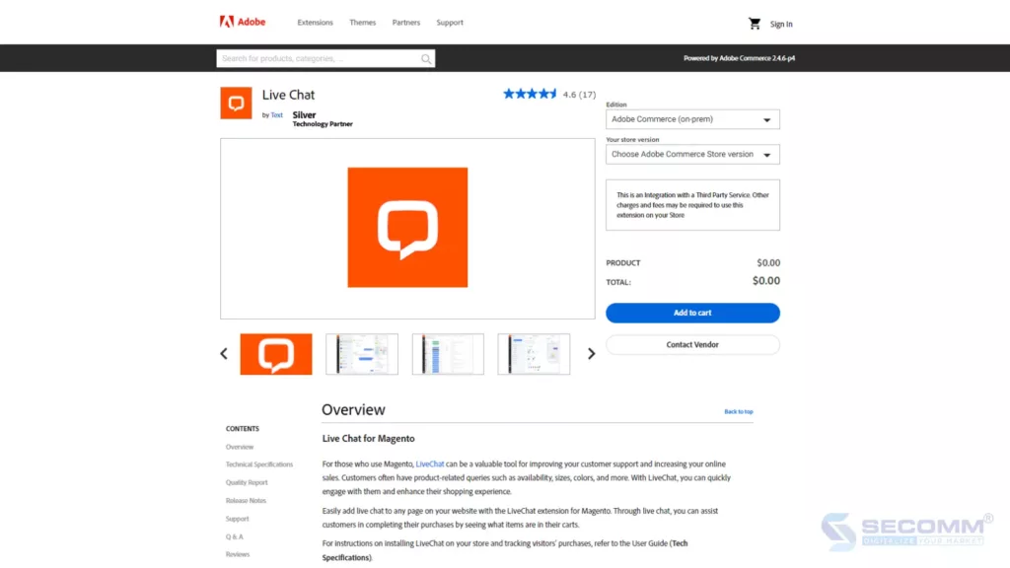Open the Themes menu
The width and height of the screenshot is (1010, 568).
tap(363, 23)
